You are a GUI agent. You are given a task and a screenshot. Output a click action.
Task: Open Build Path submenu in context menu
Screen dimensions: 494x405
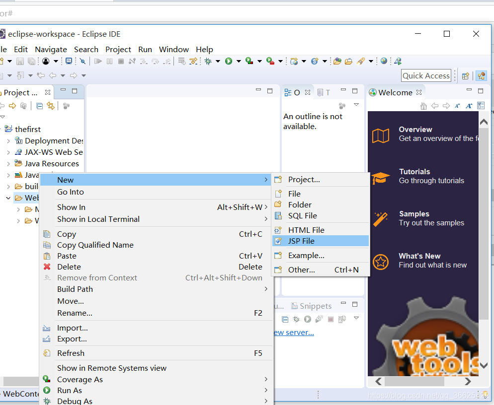click(x=156, y=289)
